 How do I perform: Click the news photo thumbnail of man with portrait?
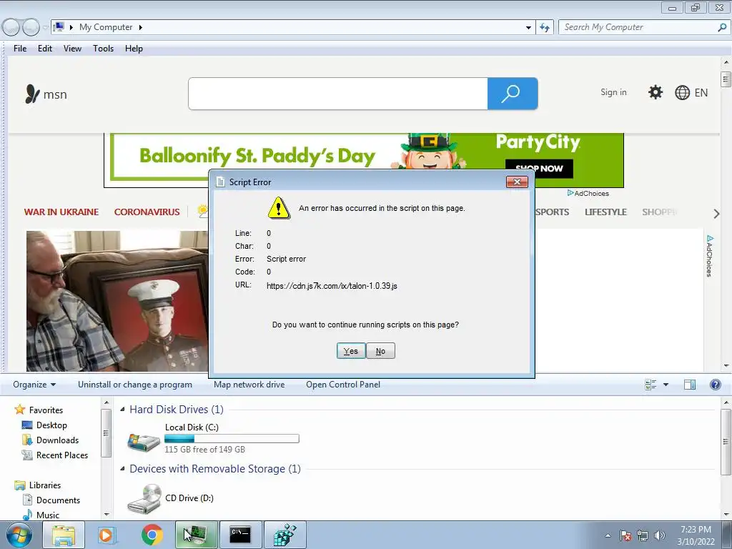pyautogui.click(x=117, y=301)
